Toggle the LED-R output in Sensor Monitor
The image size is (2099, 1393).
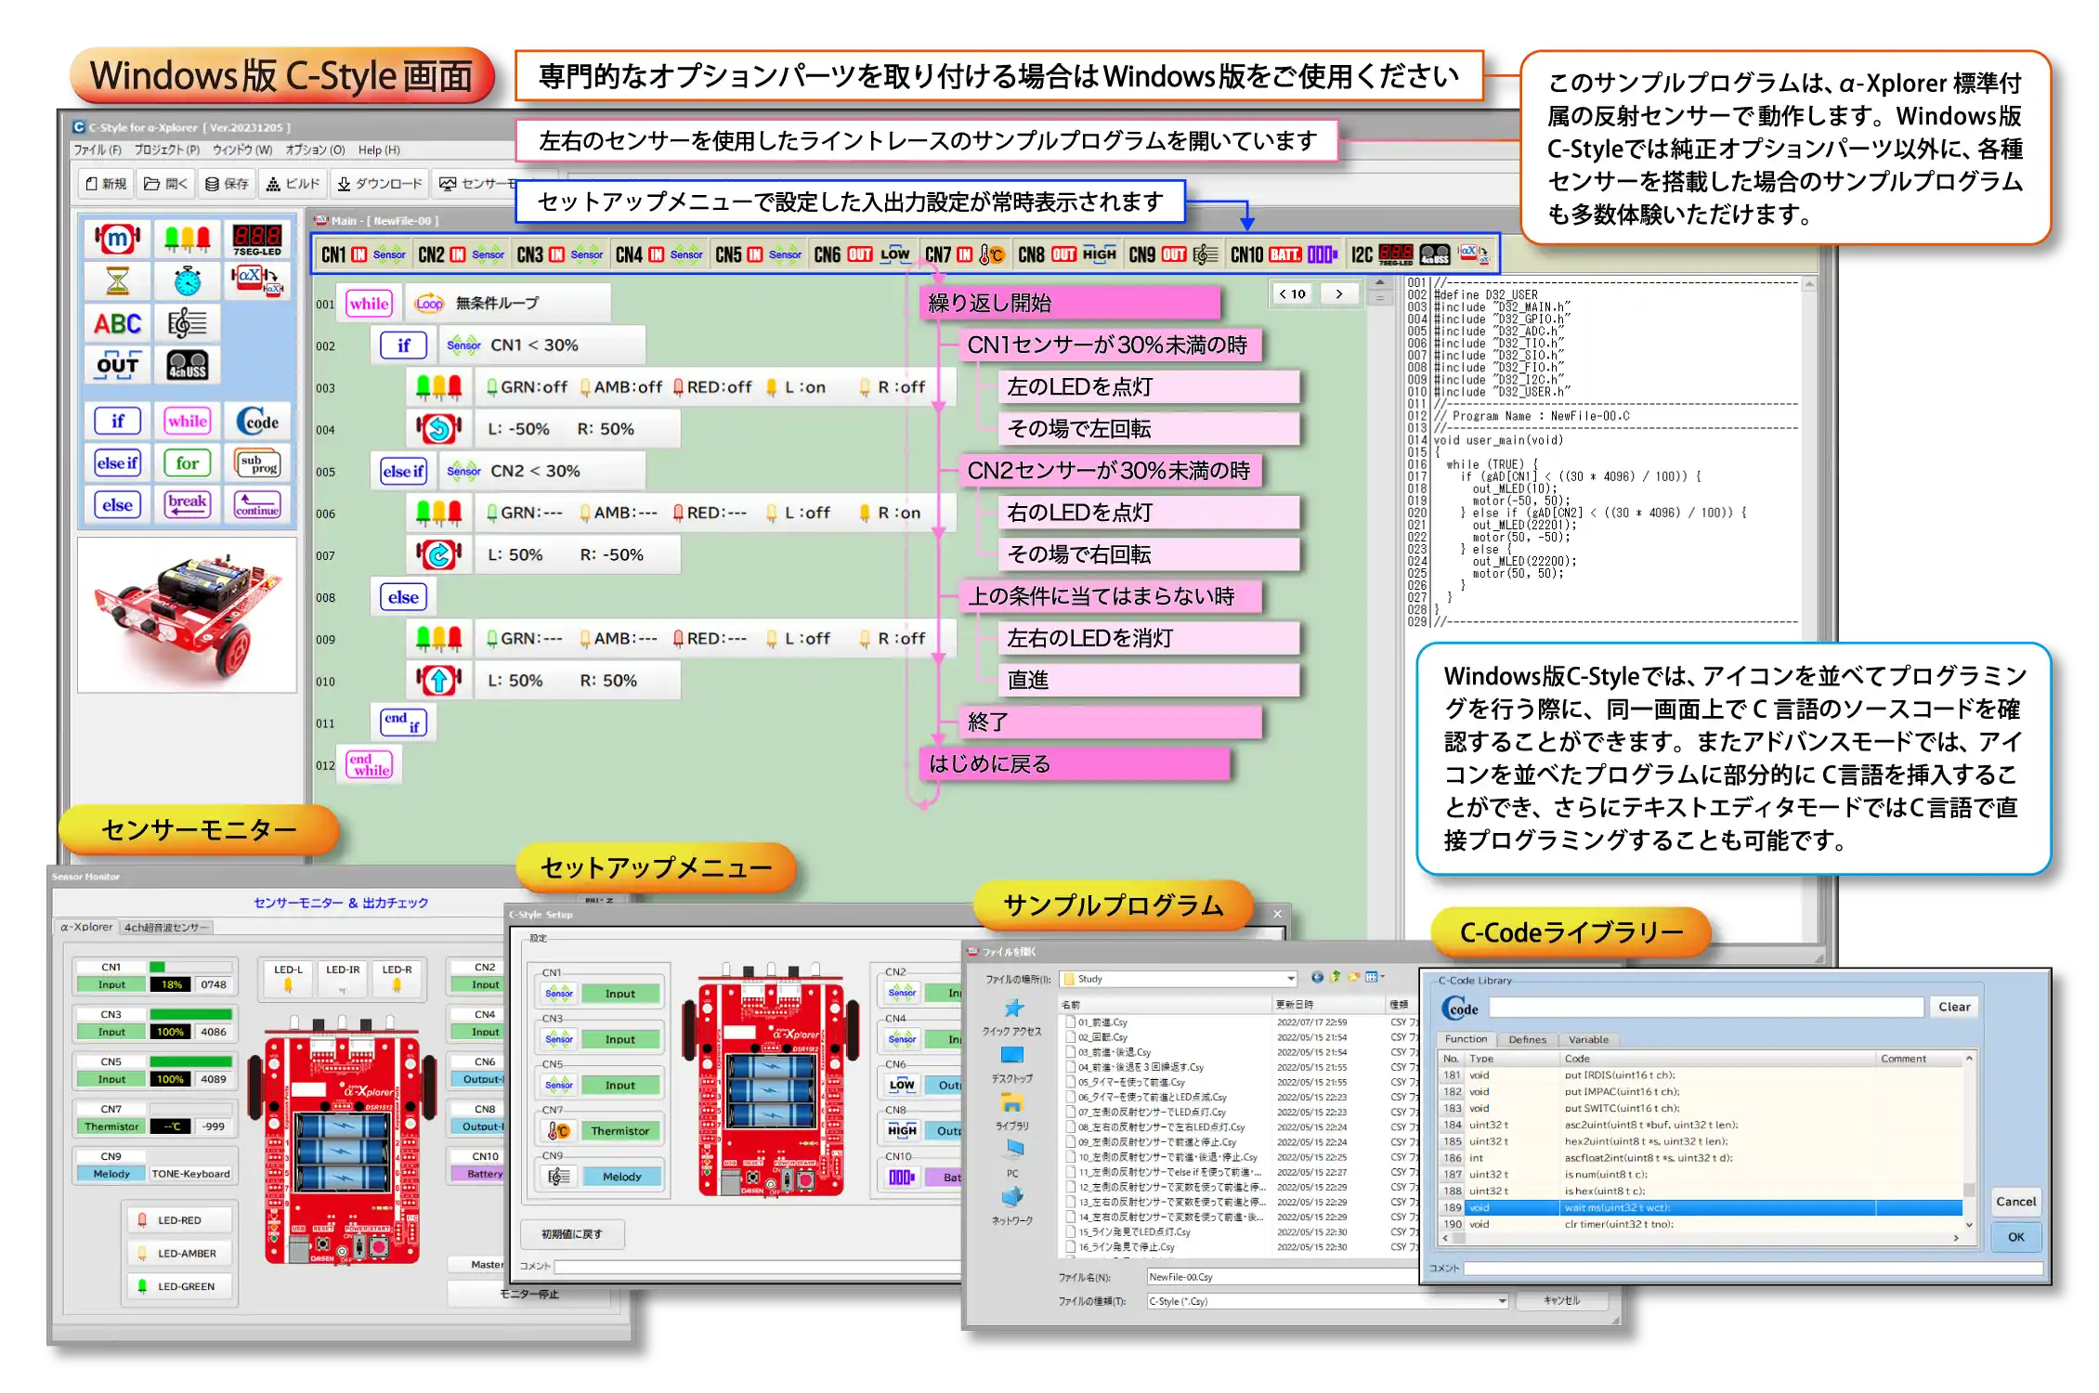tap(397, 979)
